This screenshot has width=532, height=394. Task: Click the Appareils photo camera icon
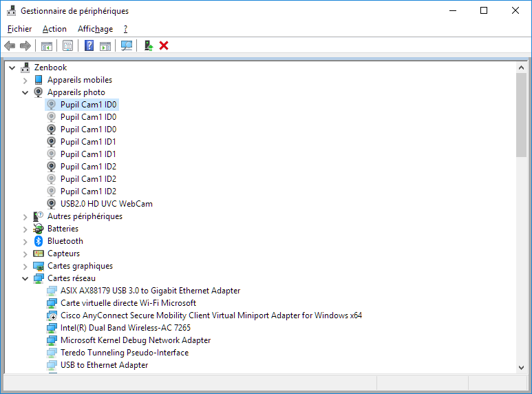click(x=39, y=92)
